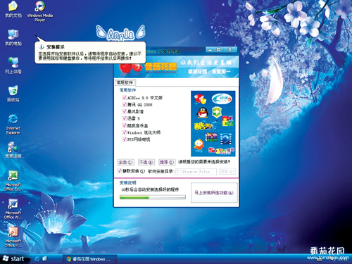The height and width of the screenshot is (264, 352).
Task: Toggle the 静默安装 silent install checkbox
Action: tap(120, 170)
